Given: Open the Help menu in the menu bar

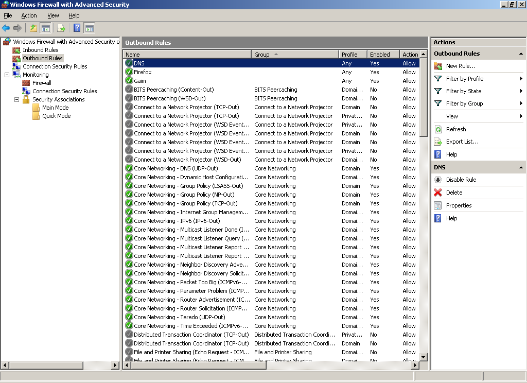Looking at the screenshot, I should tap(74, 15).
